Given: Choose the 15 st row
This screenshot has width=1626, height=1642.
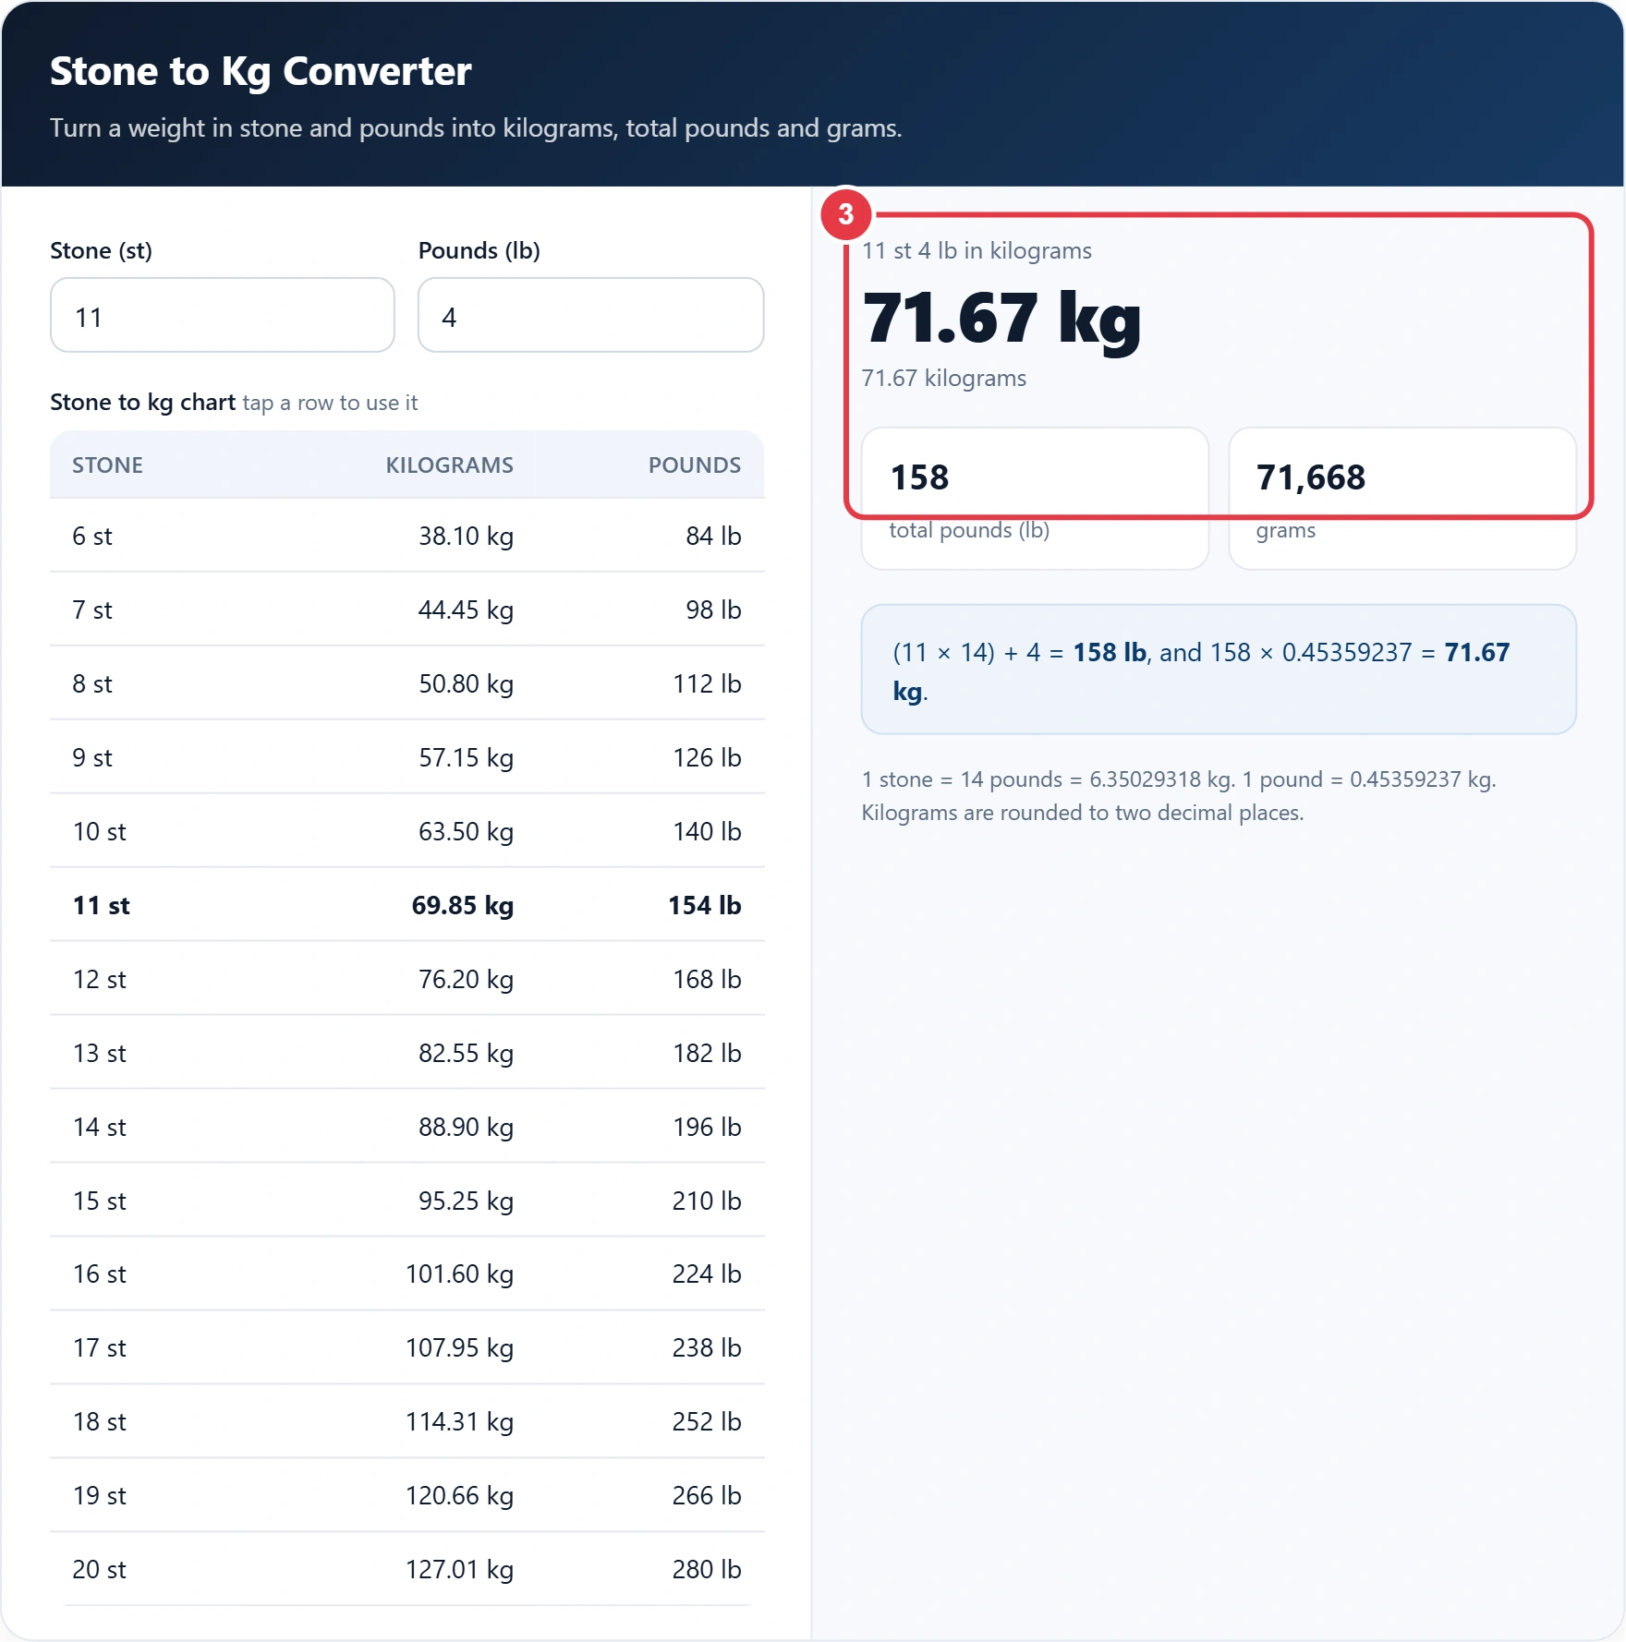Looking at the screenshot, I should pos(407,1201).
